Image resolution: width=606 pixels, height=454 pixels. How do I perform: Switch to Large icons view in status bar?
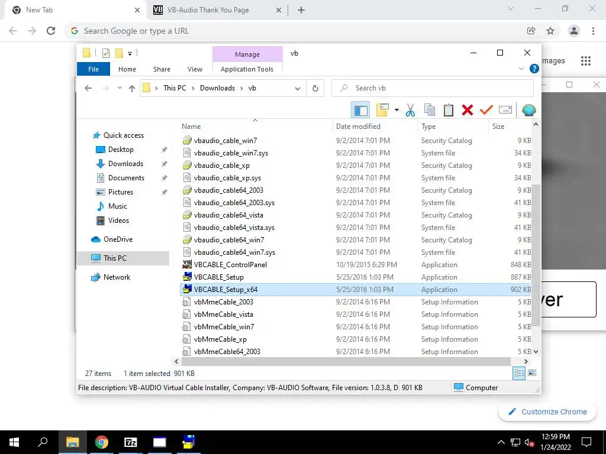pos(532,373)
